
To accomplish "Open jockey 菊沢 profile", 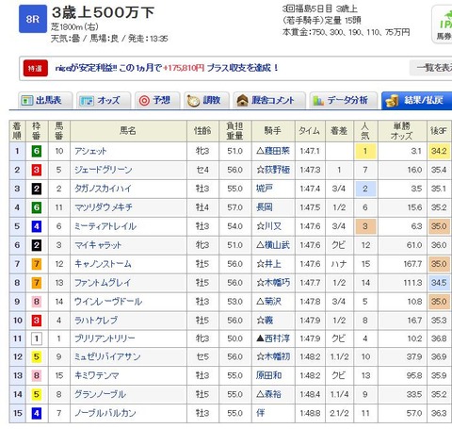I will pyautogui.click(x=272, y=302).
